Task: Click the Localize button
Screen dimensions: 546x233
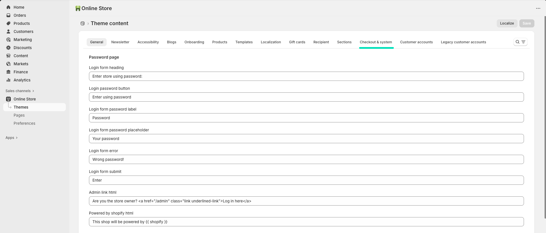Action: 507,23
